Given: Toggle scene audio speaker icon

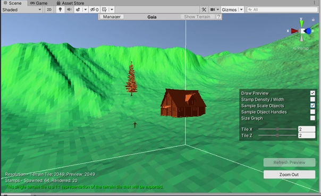Looking at the screenshot, I should 69,10.
